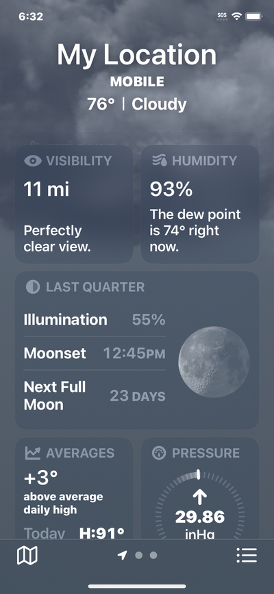
Task: Open the Visibility 11 mi card
Action: [x=74, y=204]
